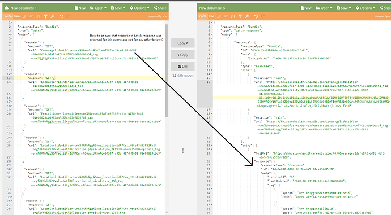Screen dimensions: 391x215
Task: Switch left editor to tree mode
Action: 16,16
